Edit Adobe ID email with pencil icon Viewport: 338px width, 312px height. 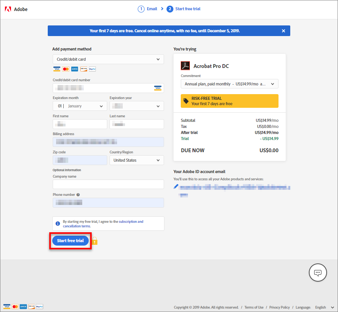[x=176, y=186]
